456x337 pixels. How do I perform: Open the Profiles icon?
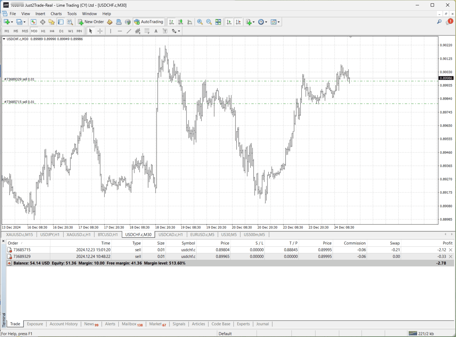pos(19,22)
